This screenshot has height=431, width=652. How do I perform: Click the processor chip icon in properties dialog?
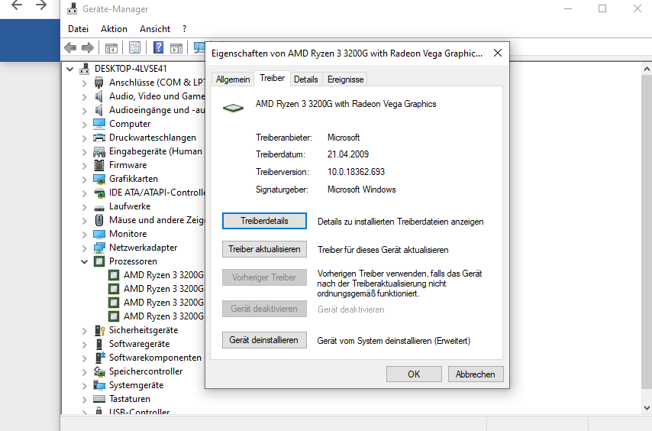[x=233, y=109]
